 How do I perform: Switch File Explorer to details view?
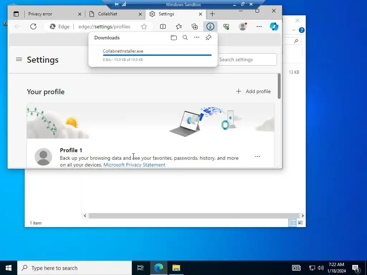(292, 223)
